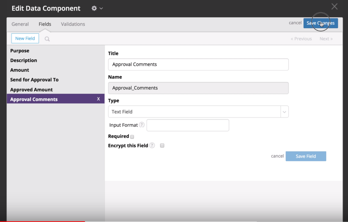
Task: Expand the chevron next to the gear icon
Action: coord(101,8)
